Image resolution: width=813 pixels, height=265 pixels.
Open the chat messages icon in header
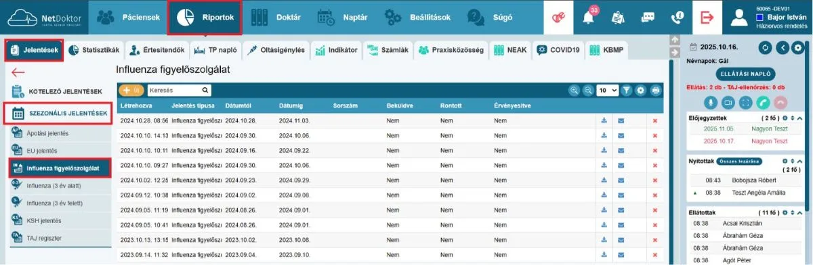pyautogui.click(x=648, y=18)
